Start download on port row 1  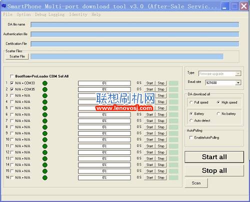click(x=149, y=83)
